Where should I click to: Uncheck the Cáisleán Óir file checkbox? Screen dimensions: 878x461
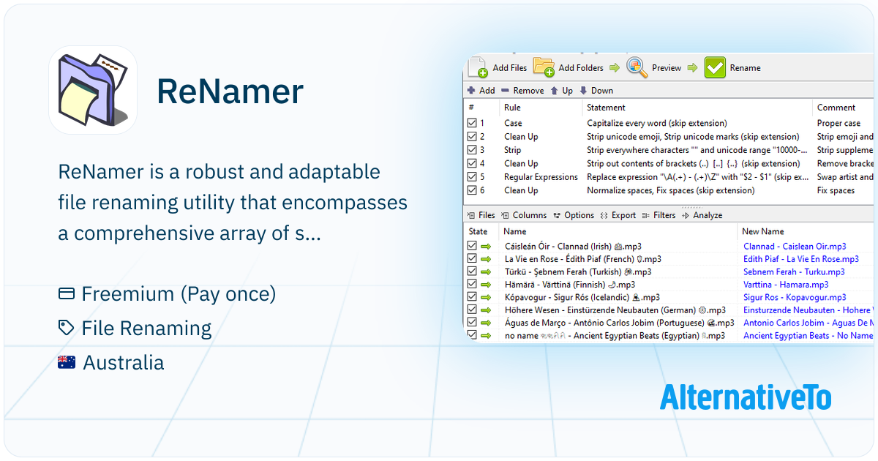[472, 247]
